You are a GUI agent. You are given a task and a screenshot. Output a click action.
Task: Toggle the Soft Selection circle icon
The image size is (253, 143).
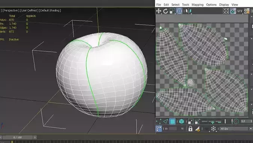236,121
